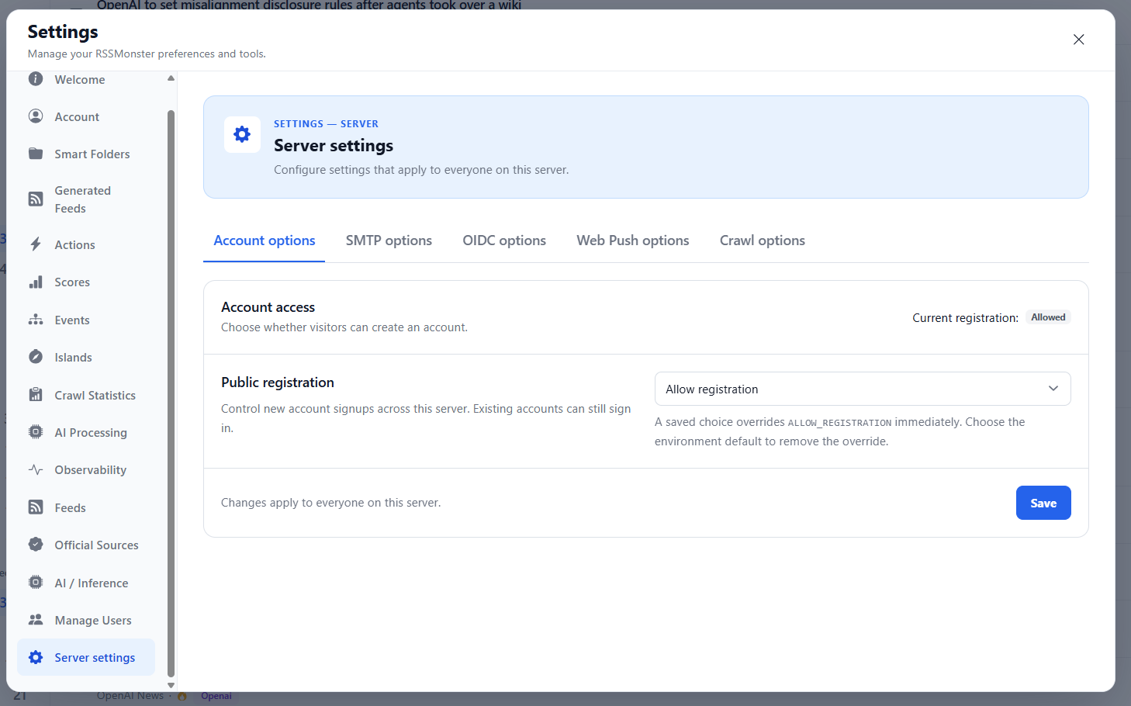
Task: Click the Actions lightning bolt icon
Action: coord(36,244)
